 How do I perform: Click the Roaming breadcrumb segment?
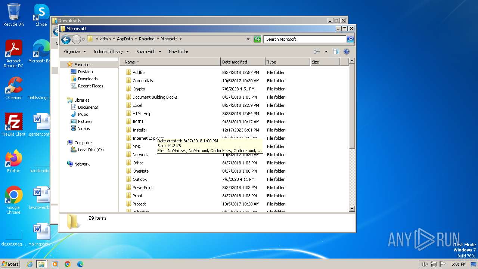click(147, 39)
